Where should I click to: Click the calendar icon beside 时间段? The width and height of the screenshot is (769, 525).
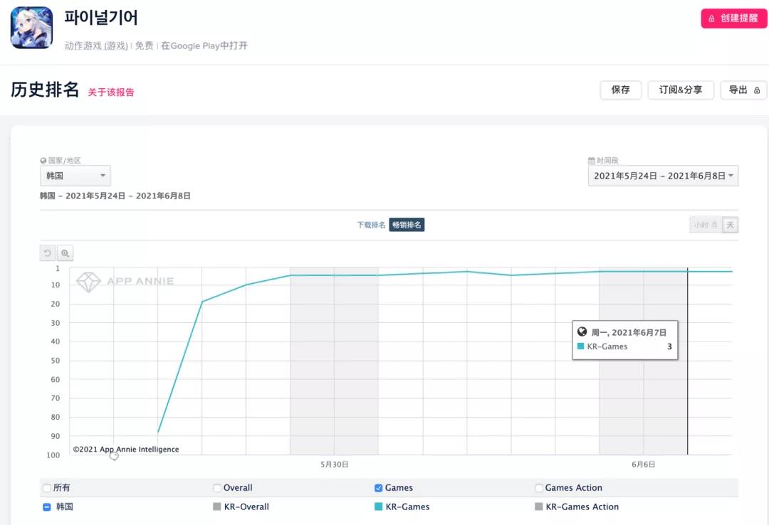[x=592, y=161]
